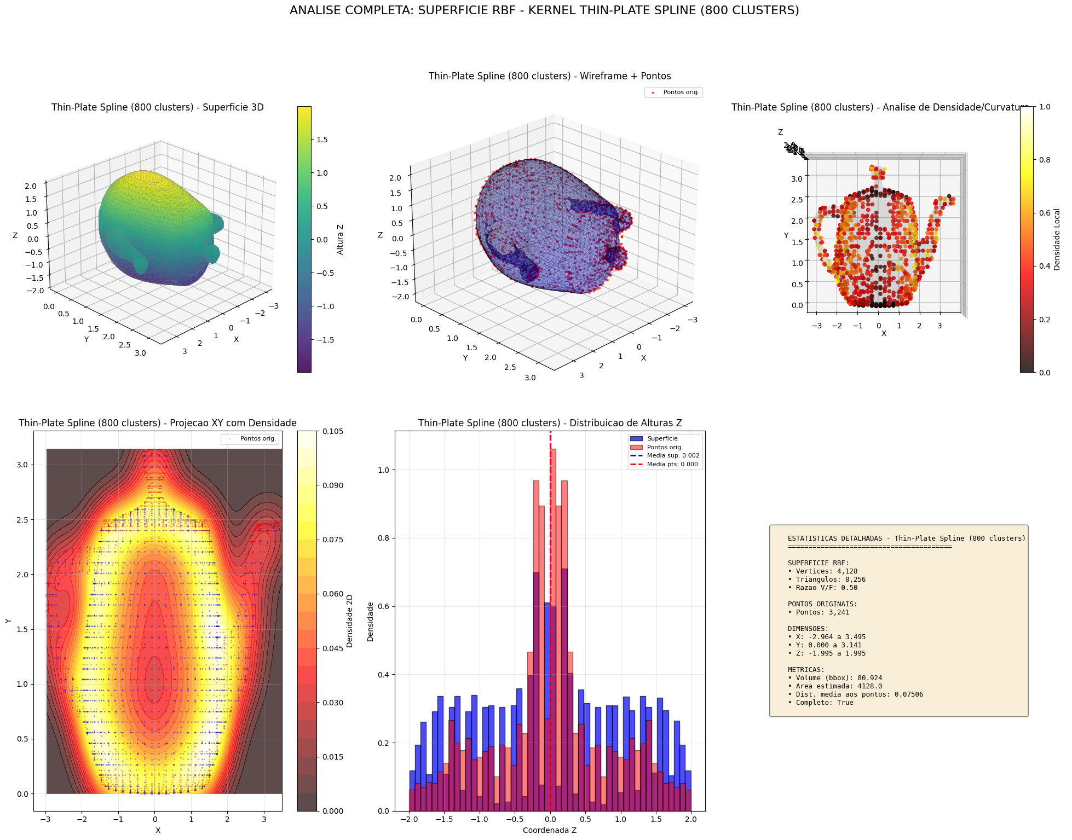The width and height of the screenshot is (1072, 840).
Task: Click the 'Distribuicao de Alturas Z' title
Action: [550, 423]
